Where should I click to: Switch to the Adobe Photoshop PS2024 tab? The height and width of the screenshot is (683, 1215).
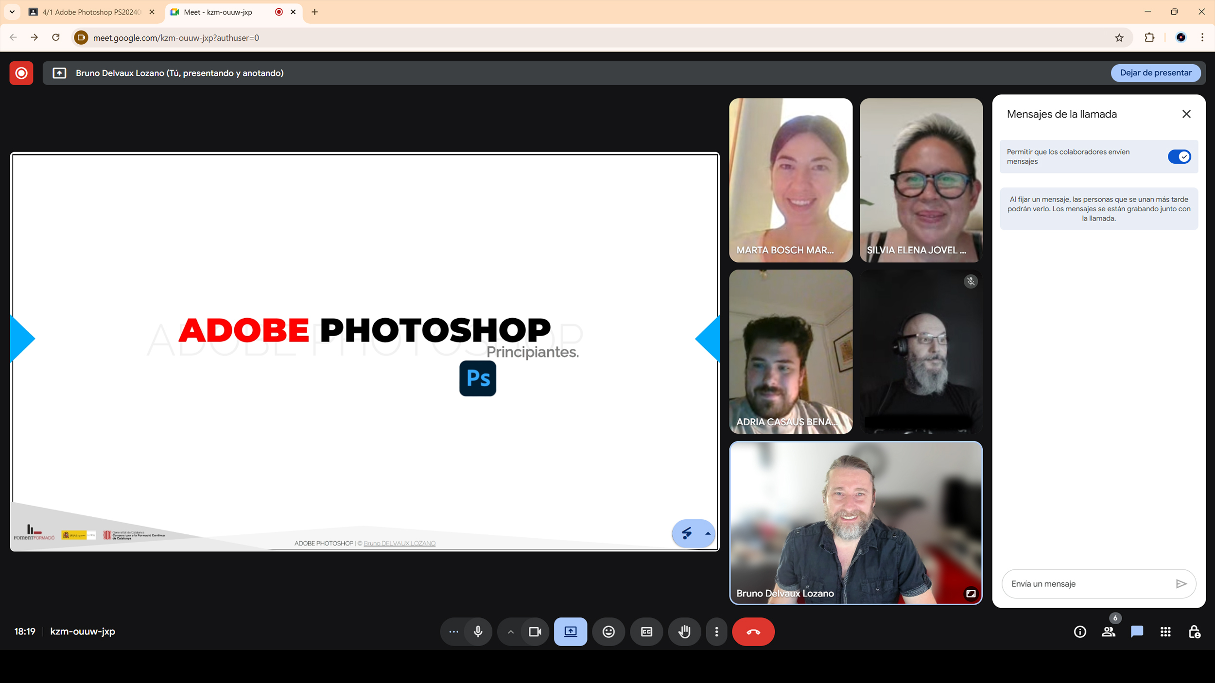pos(91,12)
